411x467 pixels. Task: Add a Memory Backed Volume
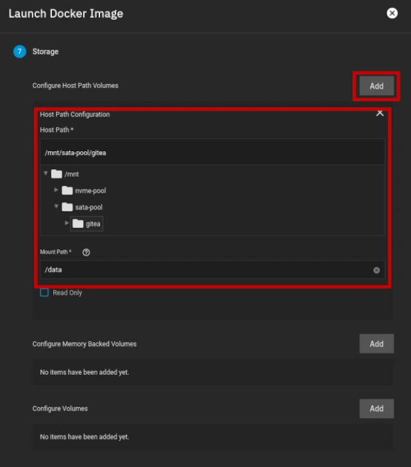[376, 344]
